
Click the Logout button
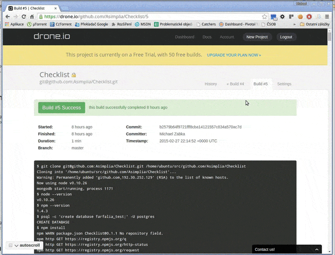(x=286, y=37)
